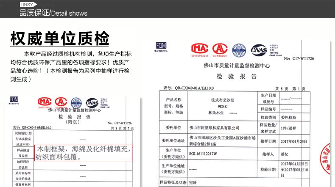
Task: Click the receiver name "潘忆"
Action: pyautogui.click(x=285, y=154)
